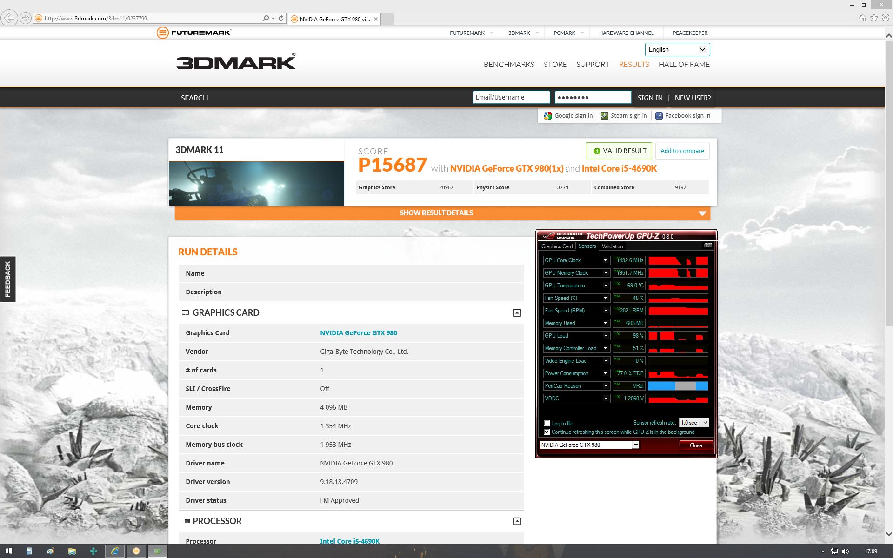
Task: Click the browser home icon
Action: pyautogui.click(x=862, y=18)
